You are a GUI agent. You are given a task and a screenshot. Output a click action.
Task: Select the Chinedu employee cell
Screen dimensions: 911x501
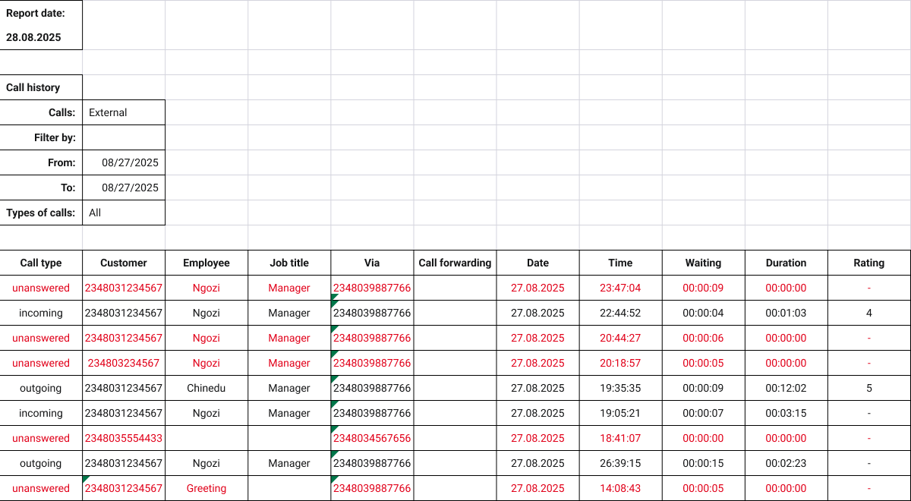(x=206, y=388)
